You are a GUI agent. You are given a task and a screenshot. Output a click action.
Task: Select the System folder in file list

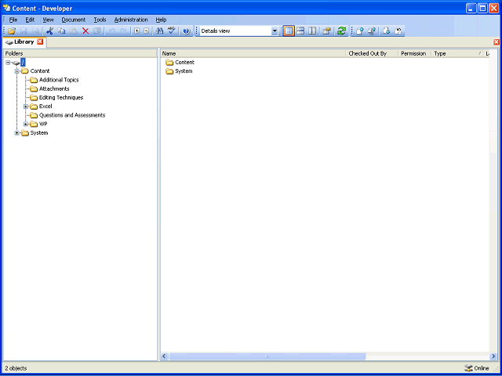(x=179, y=71)
